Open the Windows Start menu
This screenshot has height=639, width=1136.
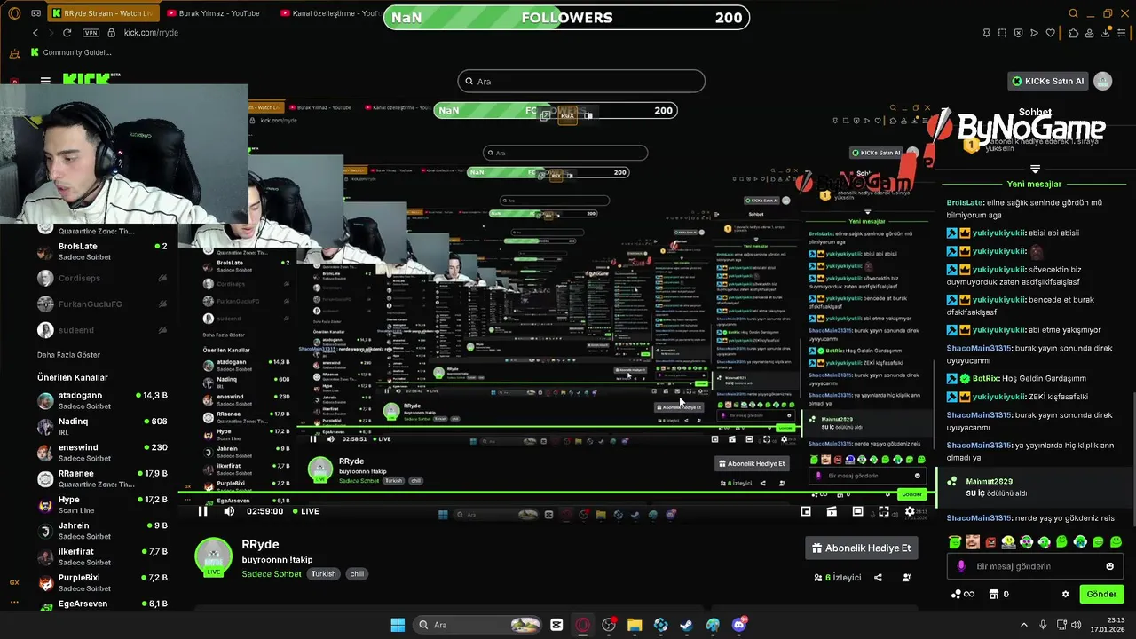point(398,625)
